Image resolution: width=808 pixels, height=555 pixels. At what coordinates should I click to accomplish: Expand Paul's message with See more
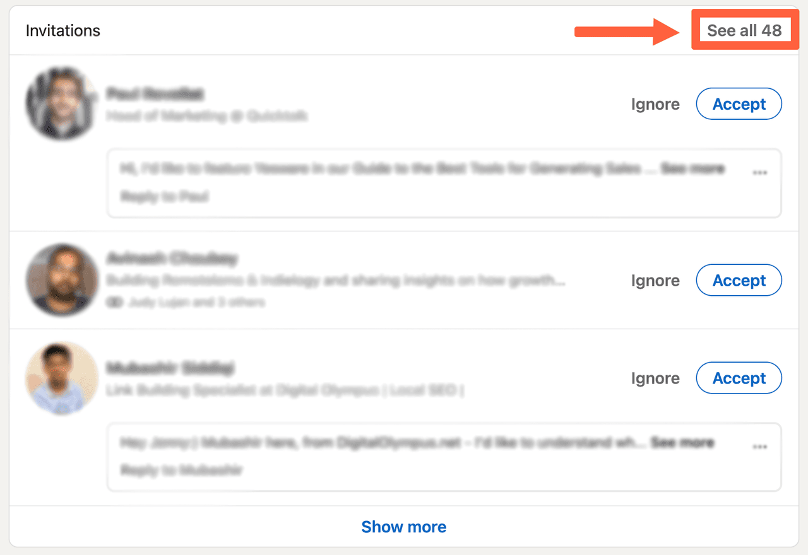[x=692, y=168]
